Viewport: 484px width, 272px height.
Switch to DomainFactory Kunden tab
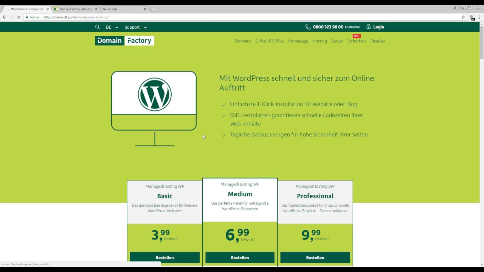point(75,9)
